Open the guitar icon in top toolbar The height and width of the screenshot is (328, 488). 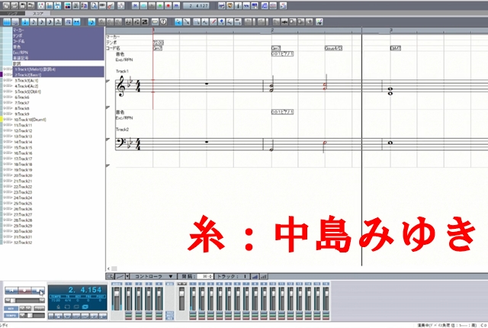pos(111,5)
